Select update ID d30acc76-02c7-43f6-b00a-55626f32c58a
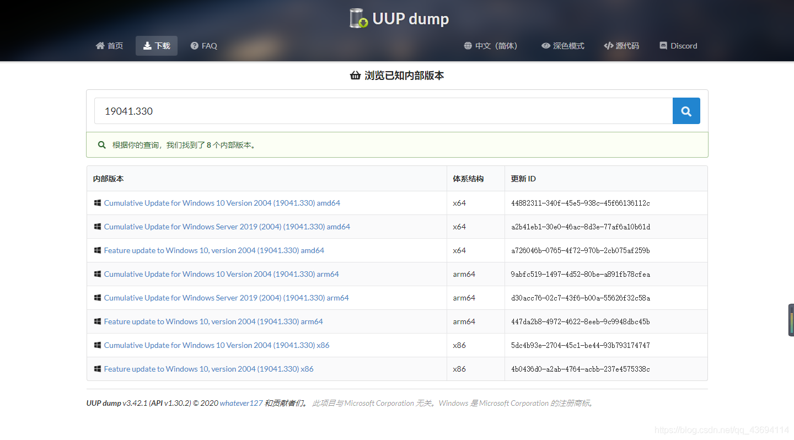The width and height of the screenshot is (794, 440). (x=581, y=298)
